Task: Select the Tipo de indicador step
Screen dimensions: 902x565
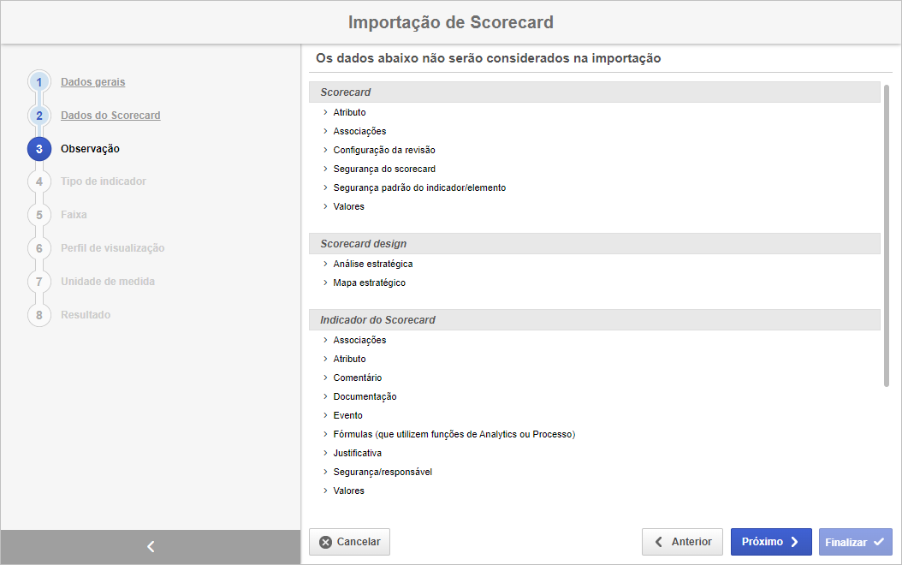Action: (104, 181)
